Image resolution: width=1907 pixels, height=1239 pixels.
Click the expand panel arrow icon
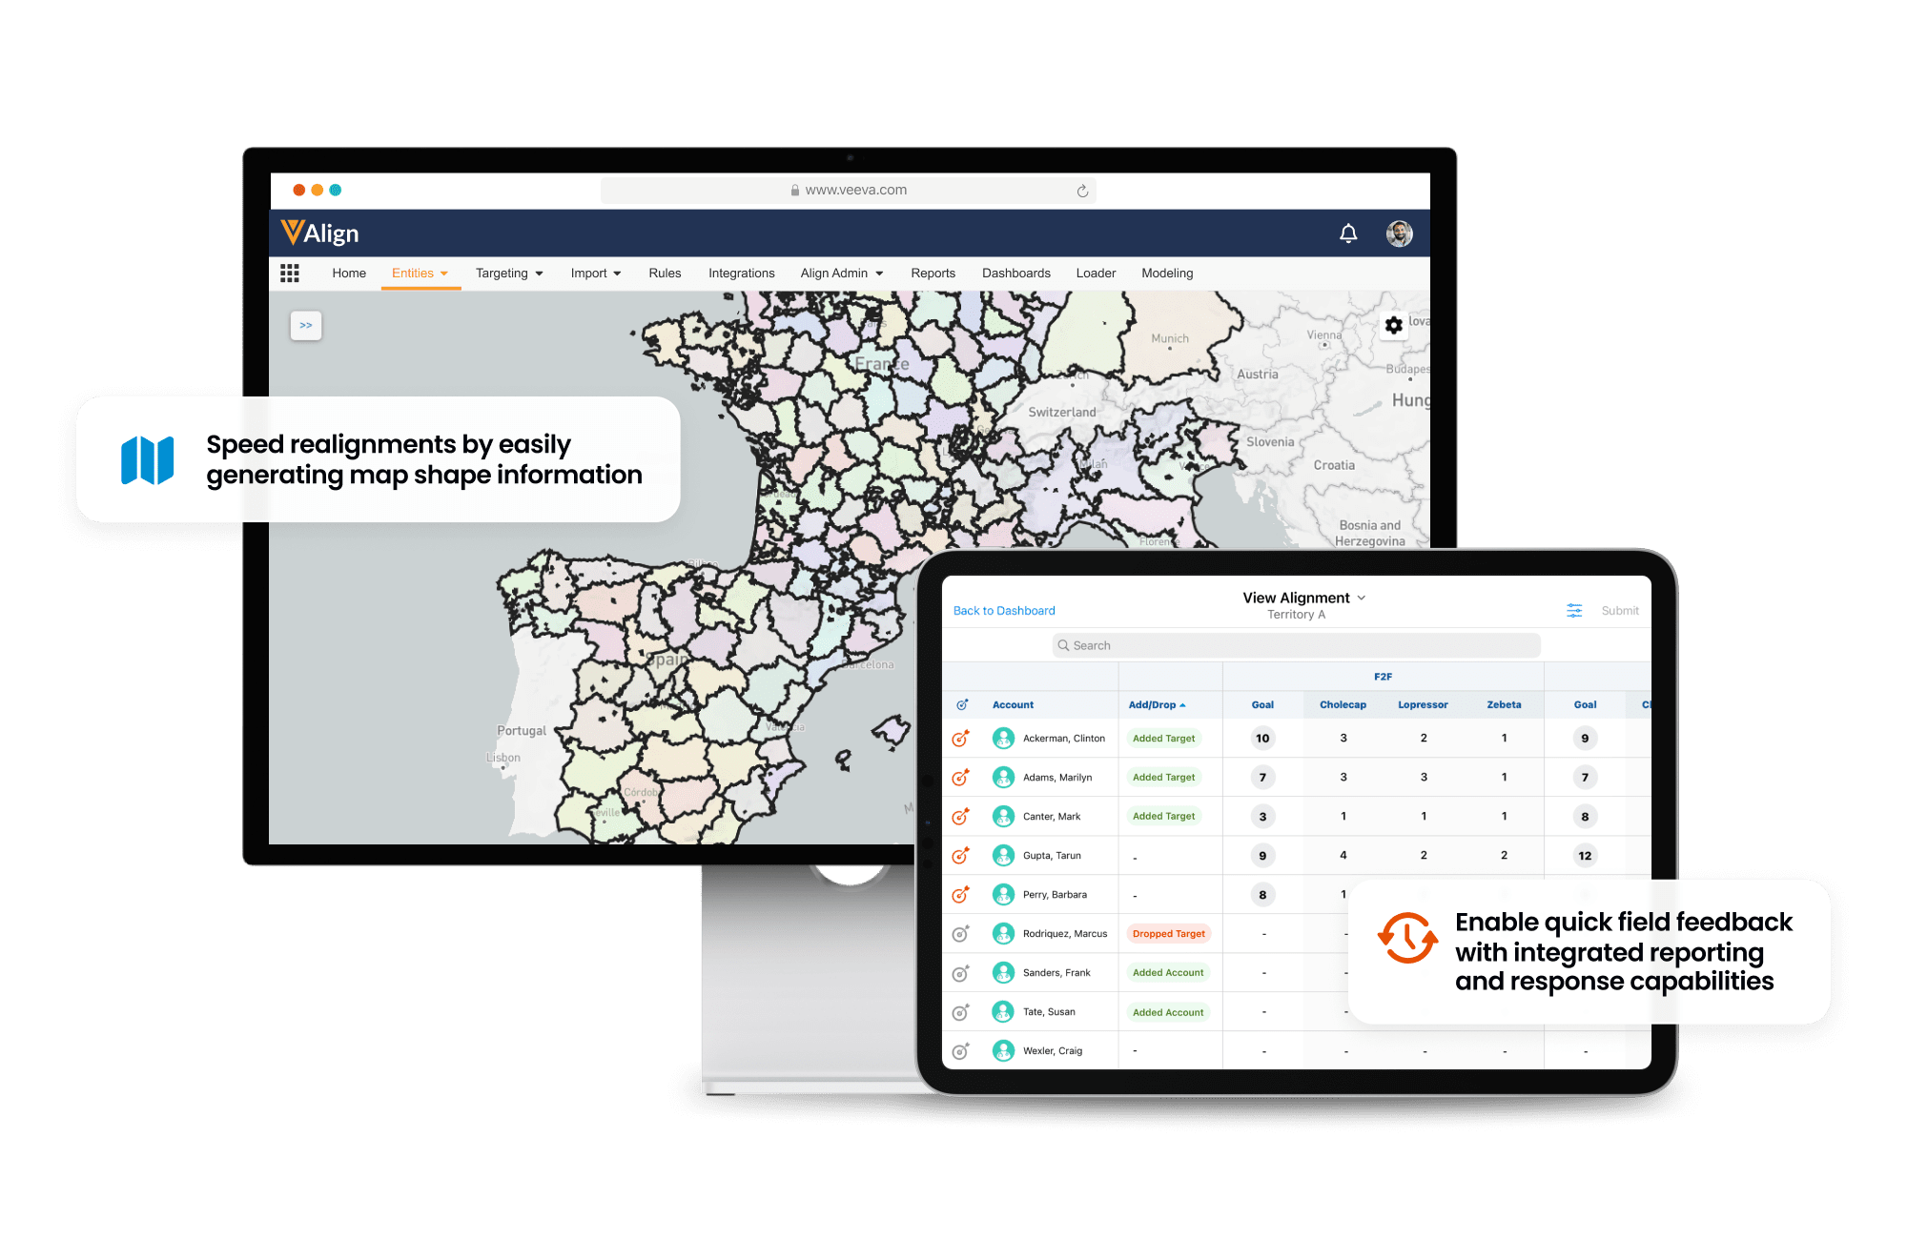pos(306,325)
